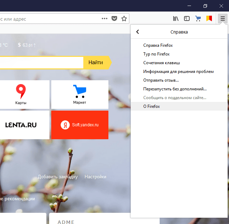
Task: Go back from Справка submenu
Action: tap(138, 32)
